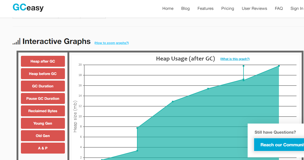This screenshot has height=160, width=304.
Task: Open the Home page
Action: (168, 9)
